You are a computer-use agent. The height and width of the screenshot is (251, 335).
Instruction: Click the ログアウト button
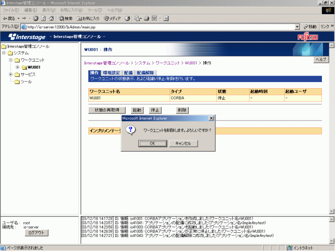tap(36, 232)
